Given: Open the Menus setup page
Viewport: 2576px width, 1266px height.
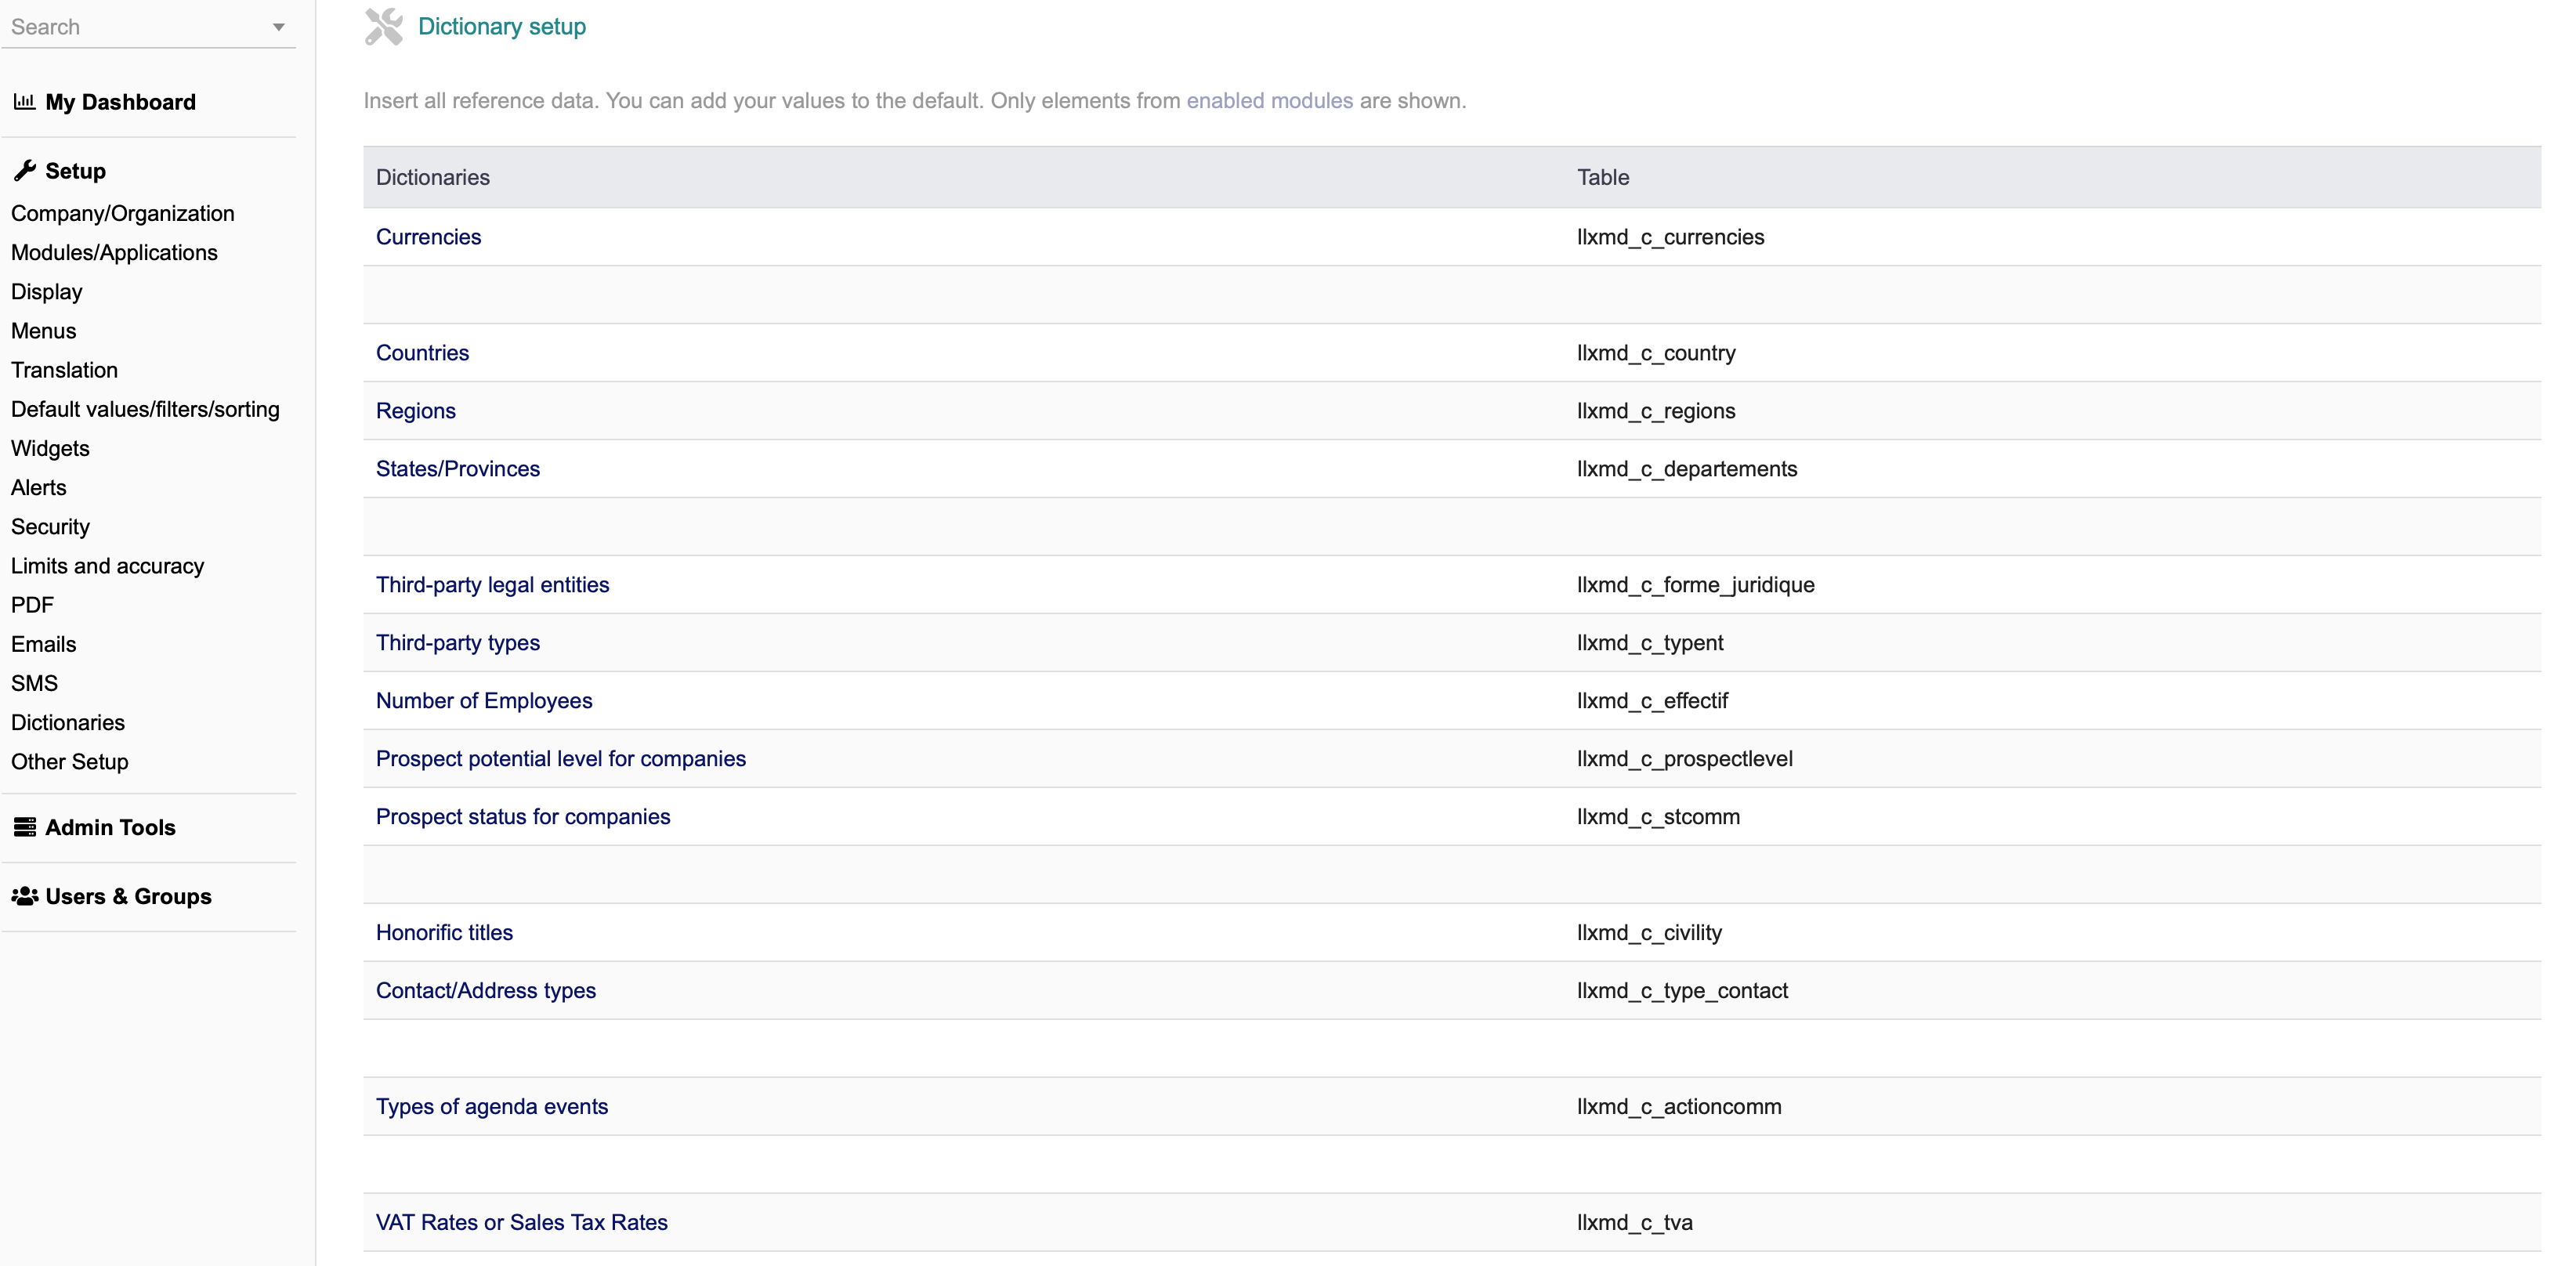Looking at the screenshot, I should pyautogui.click(x=44, y=330).
